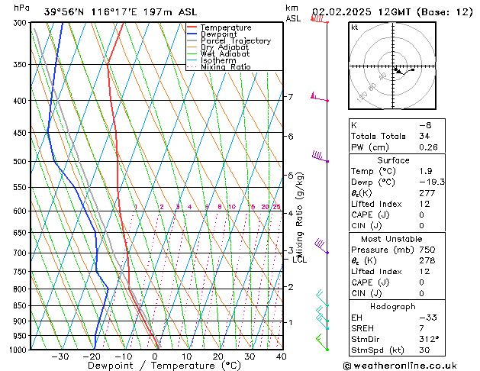Click the purple wind barb at 500 hPa
This screenshot has width=480, height=371.
coord(321,156)
